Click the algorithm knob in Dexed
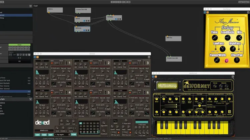 point(104,123)
